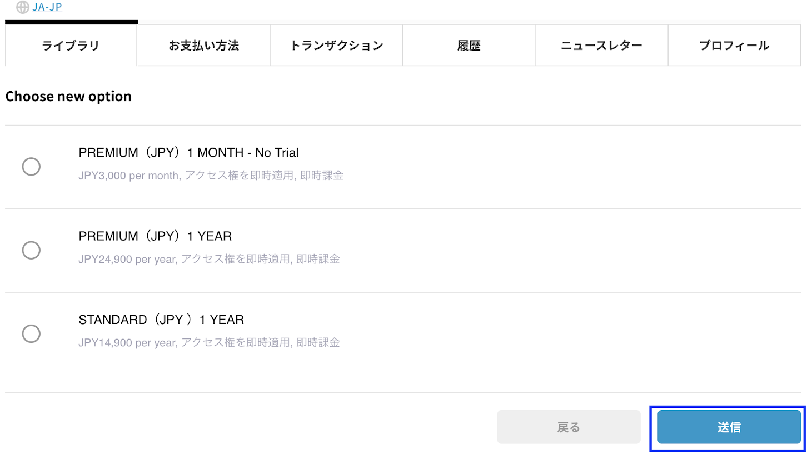Select the 履歴 tab
Viewport: 807px width, 459px height.
pos(469,46)
